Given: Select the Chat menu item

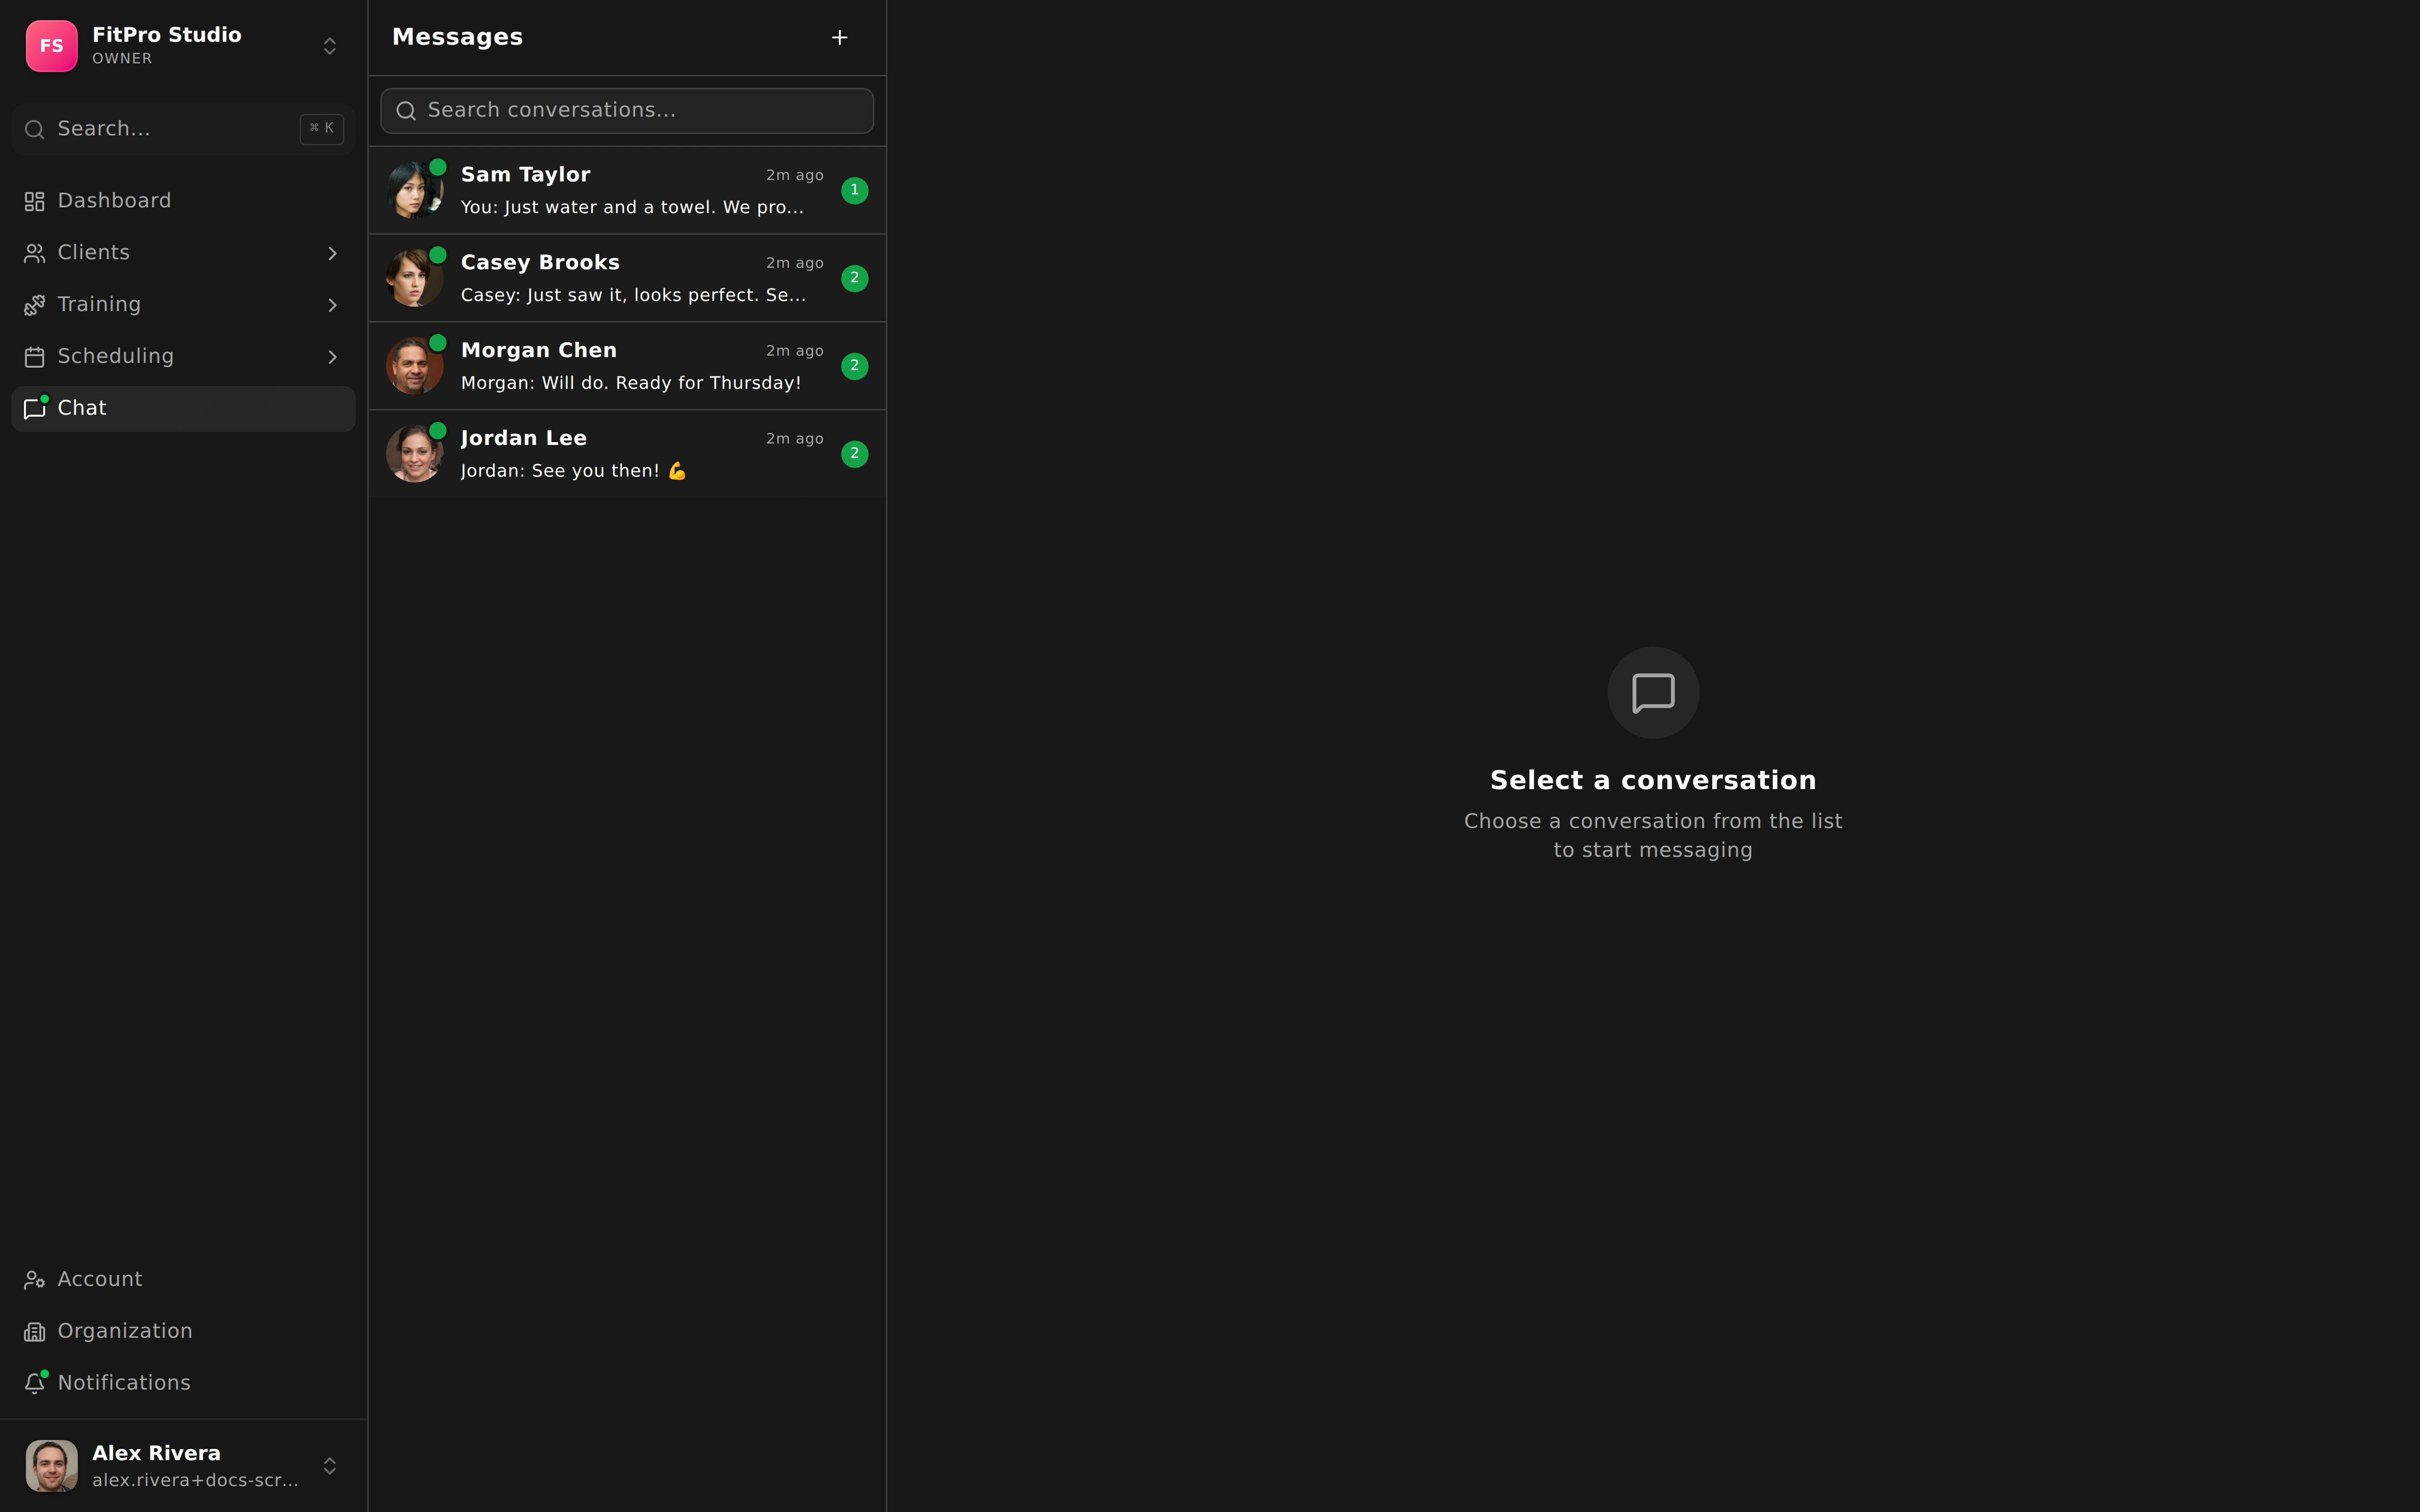Looking at the screenshot, I should pyautogui.click(x=183, y=409).
